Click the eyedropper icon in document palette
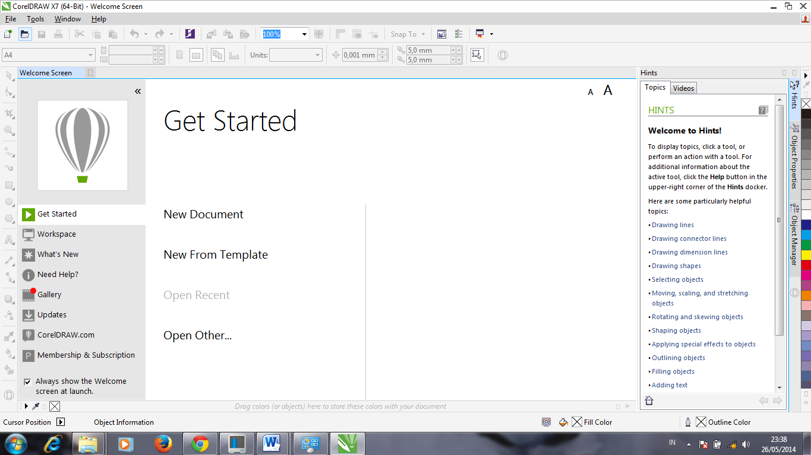 (x=36, y=406)
